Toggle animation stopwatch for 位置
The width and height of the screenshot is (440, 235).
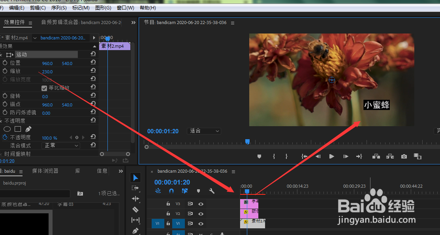coord(5,63)
